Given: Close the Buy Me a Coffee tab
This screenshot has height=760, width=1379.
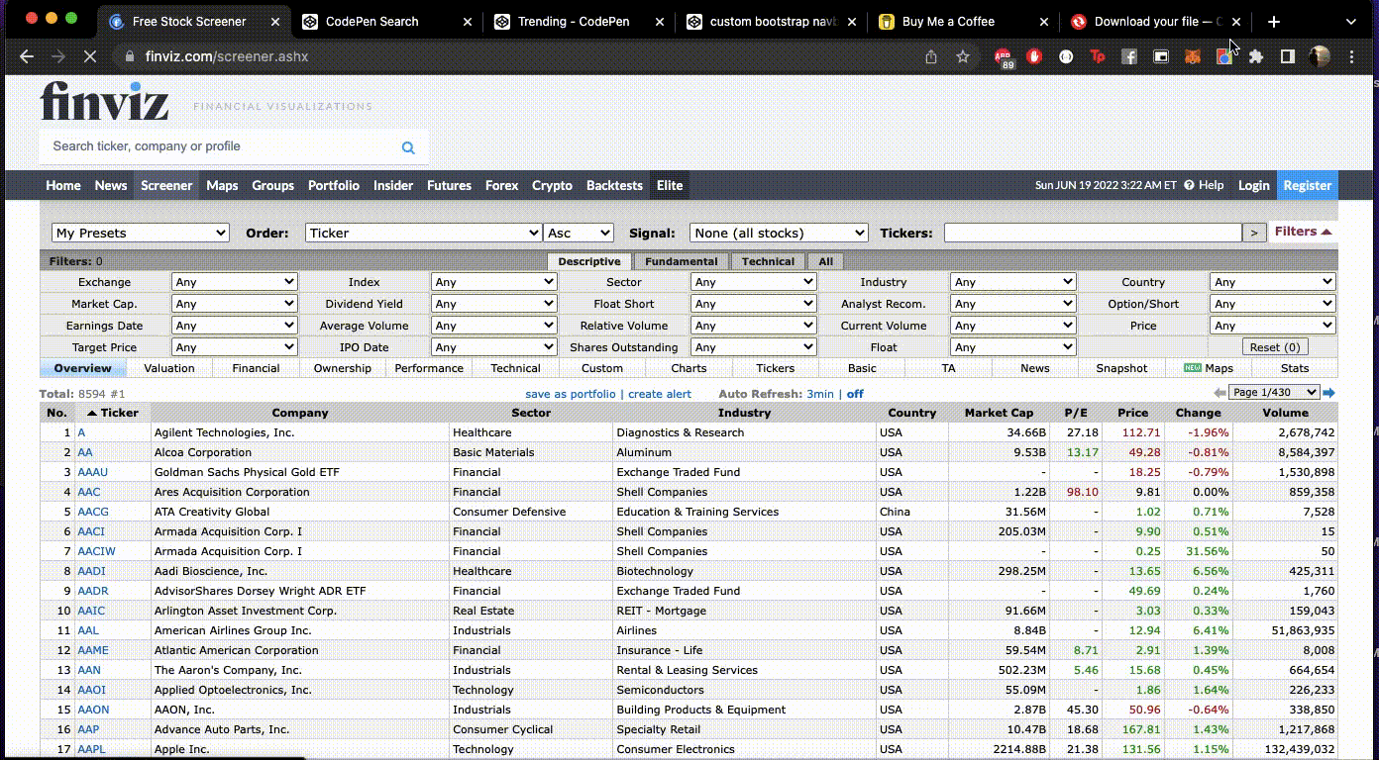Looking at the screenshot, I should (1043, 21).
